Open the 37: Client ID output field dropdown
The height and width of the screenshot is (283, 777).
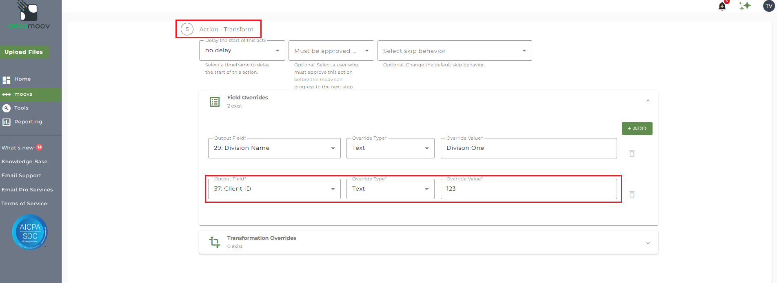pos(274,189)
